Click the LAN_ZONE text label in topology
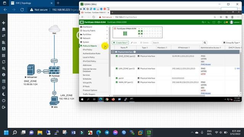The height and width of the screenshot is (137, 244). click(66, 96)
